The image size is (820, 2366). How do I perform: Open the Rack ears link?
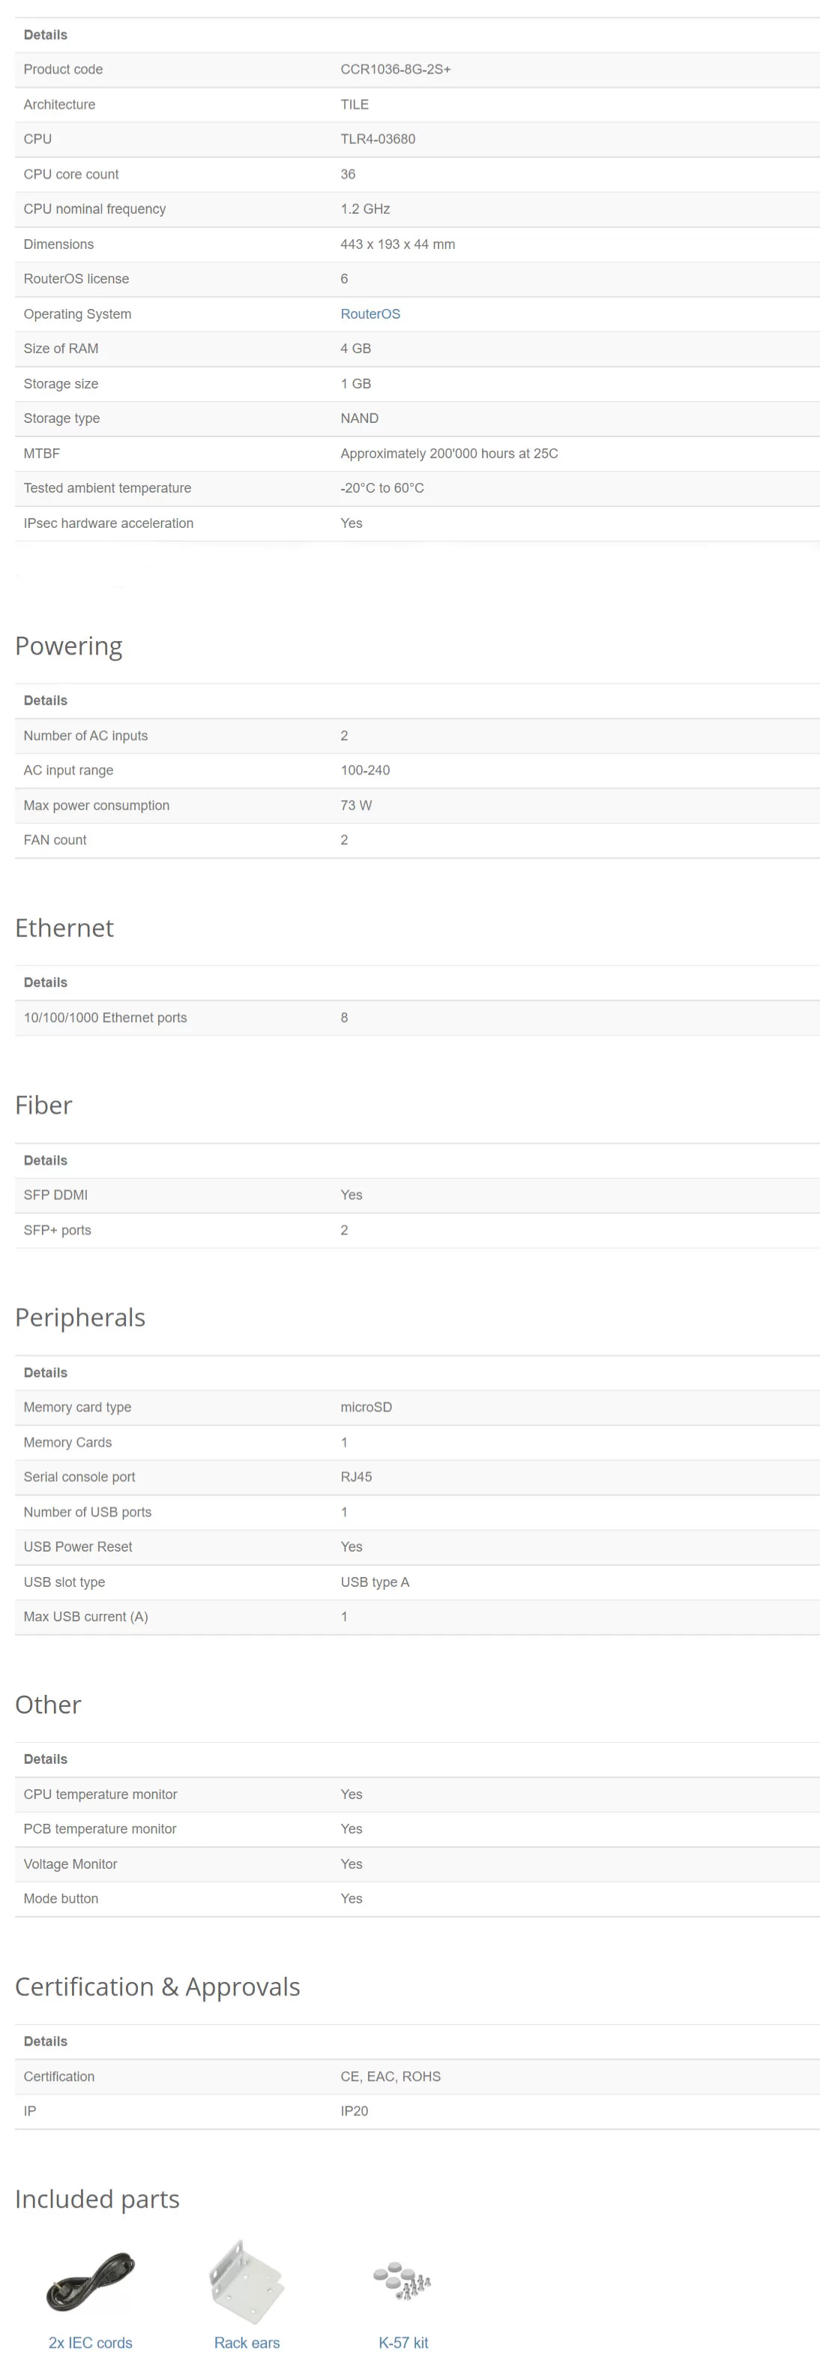click(x=247, y=2342)
